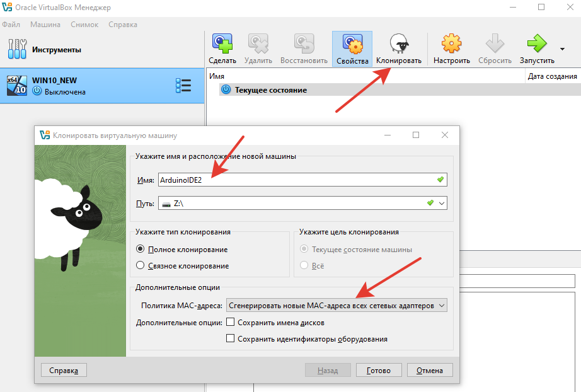Click the Клонировать sheep icon in toolbar
The image size is (581, 392).
click(399, 43)
